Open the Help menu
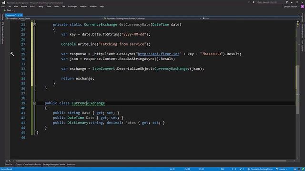The image size is (305, 171). click(x=102, y=6)
